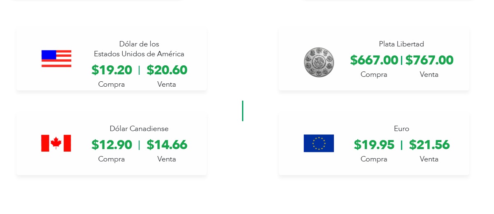The height and width of the screenshot is (214, 494).
Task: Select the Euro sell price $21.56
Action: coord(429,145)
